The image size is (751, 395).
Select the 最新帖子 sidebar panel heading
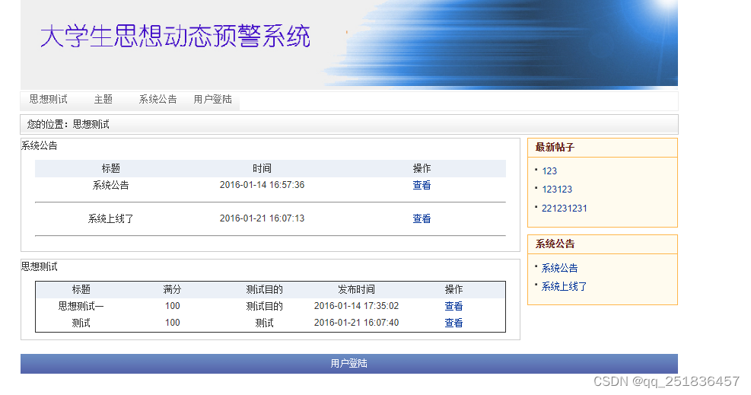(x=555, y=148)
